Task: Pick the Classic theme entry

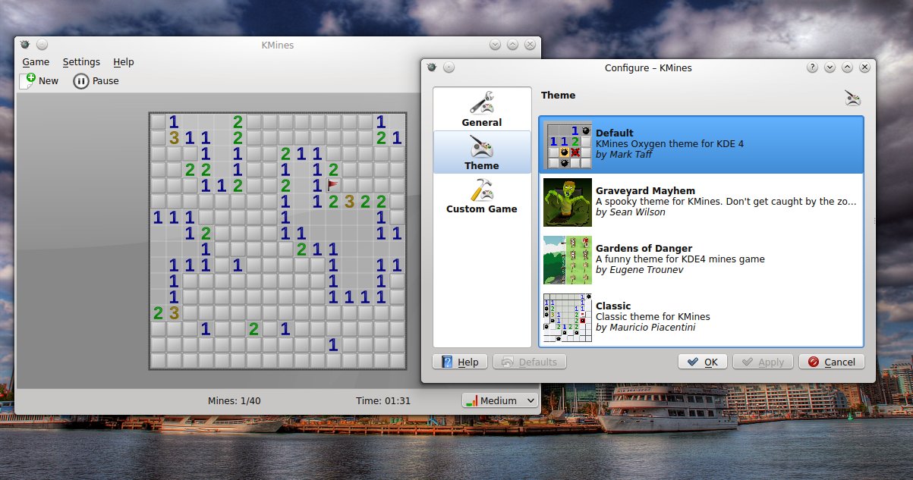Action: 701,317
